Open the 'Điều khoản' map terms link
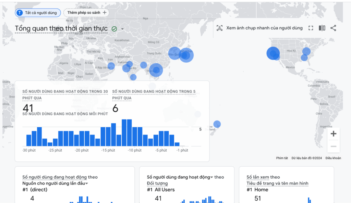The width and height of the screenshot is (351, 203). click(x=333, y=158)
